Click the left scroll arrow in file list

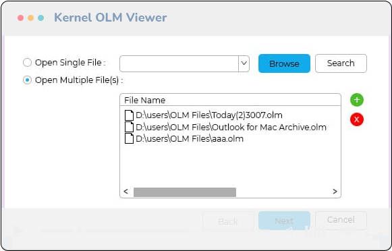coord(125,192)
